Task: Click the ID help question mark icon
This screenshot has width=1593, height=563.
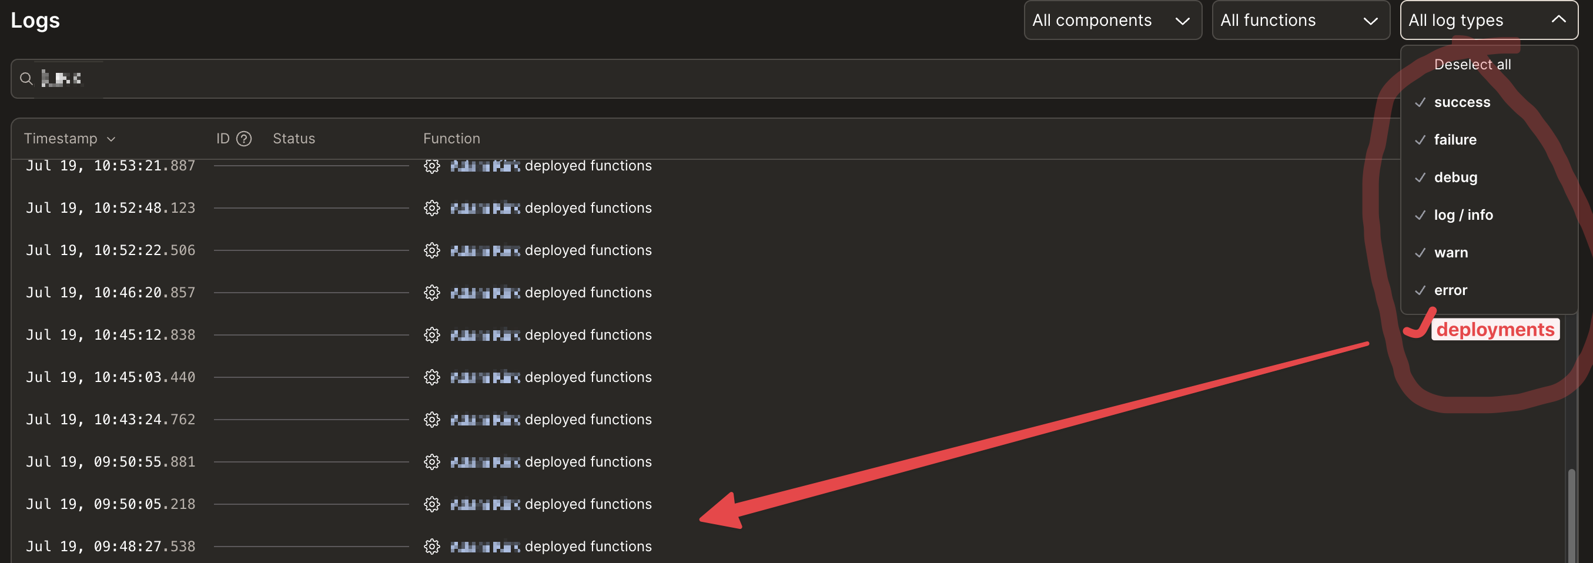Action: coord(245,139)
